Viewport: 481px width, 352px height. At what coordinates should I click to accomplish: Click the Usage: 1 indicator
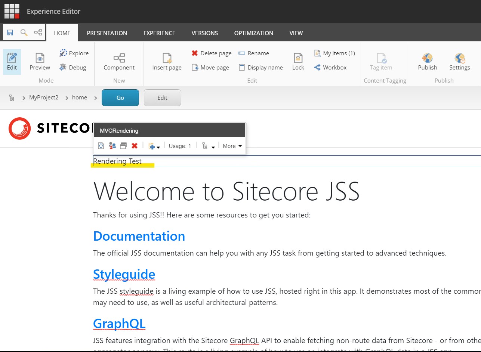pyautogui.click(x=180, y=146)
